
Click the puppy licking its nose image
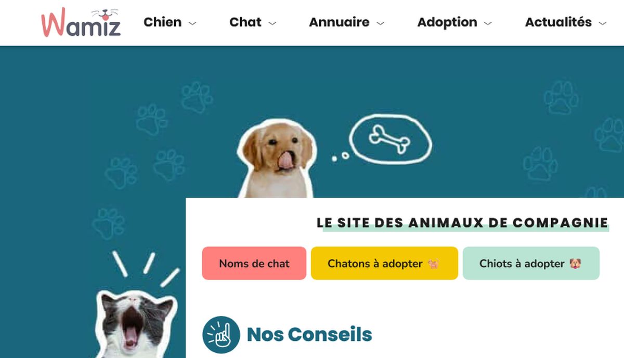(x=277, y=159)
